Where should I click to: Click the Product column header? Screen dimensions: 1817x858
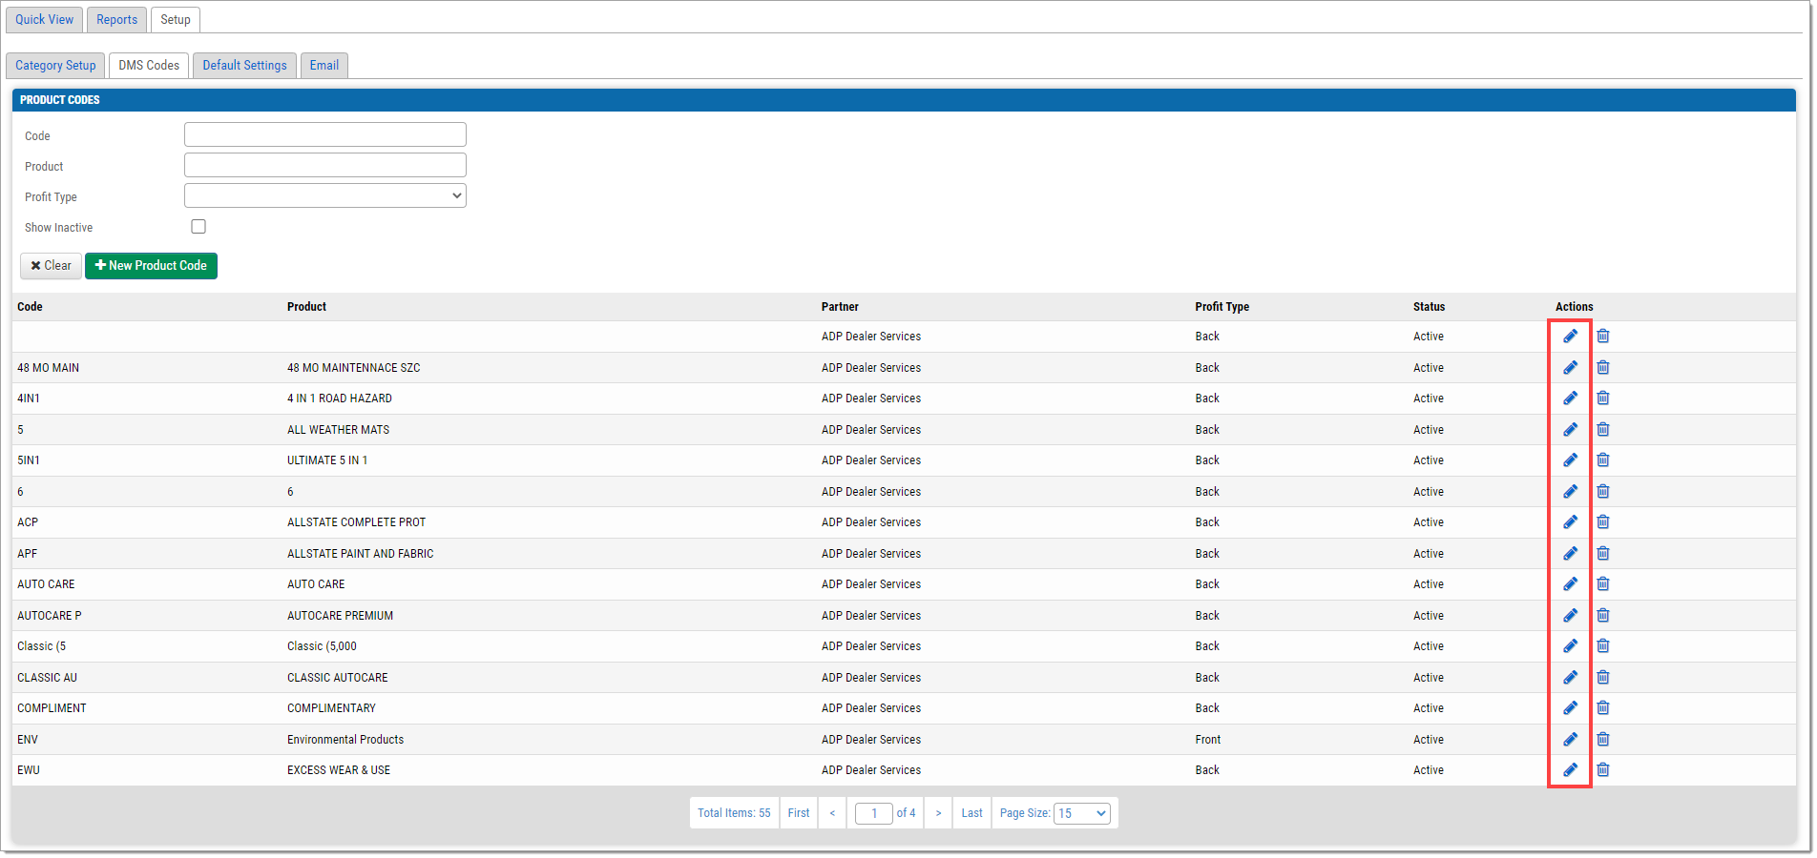pyautogui.click(x=306, y=307)
